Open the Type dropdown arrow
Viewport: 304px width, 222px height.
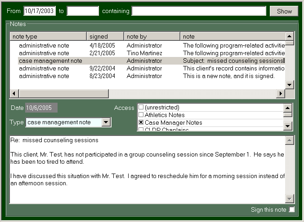coord(106,122)
